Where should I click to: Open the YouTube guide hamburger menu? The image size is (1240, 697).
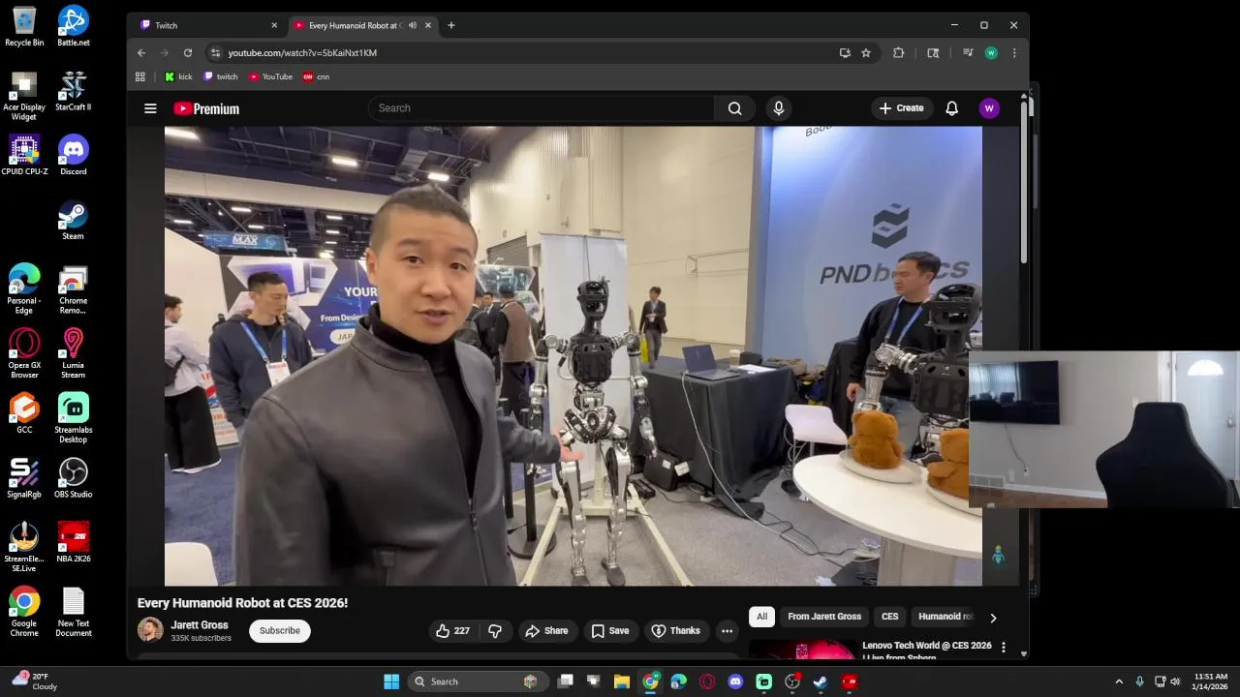[x=150, y=108]
